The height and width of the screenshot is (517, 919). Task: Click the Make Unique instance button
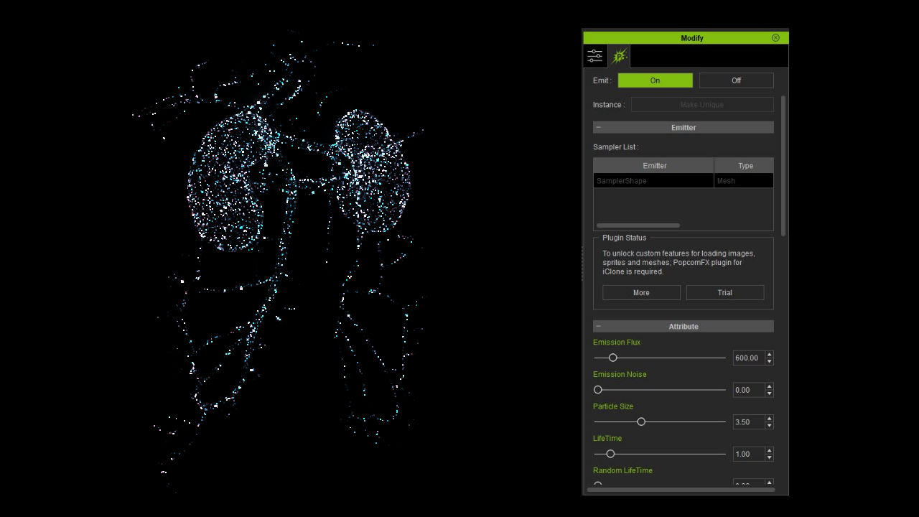(702, 105)
